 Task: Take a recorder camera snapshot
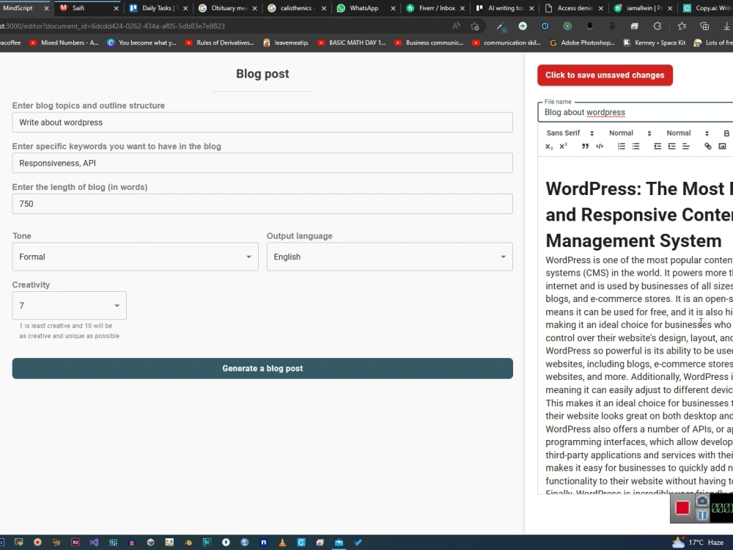(702, 501)
